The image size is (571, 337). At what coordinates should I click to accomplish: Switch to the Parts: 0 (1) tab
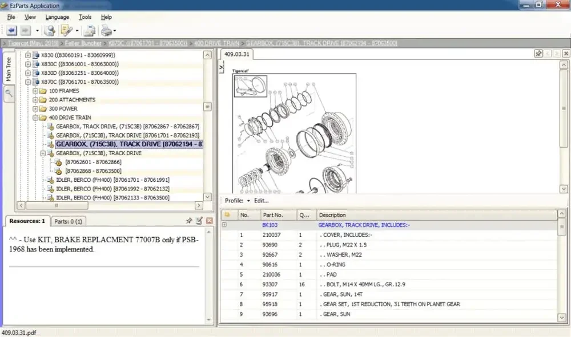point(68,221)
